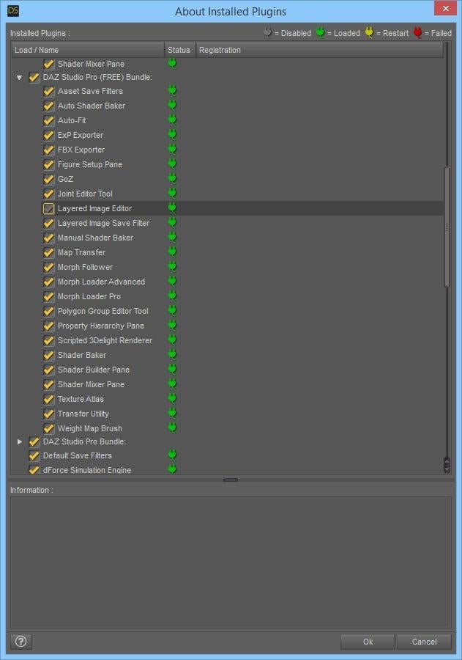Click the status plug for Transfer Utility

[172, 414]
